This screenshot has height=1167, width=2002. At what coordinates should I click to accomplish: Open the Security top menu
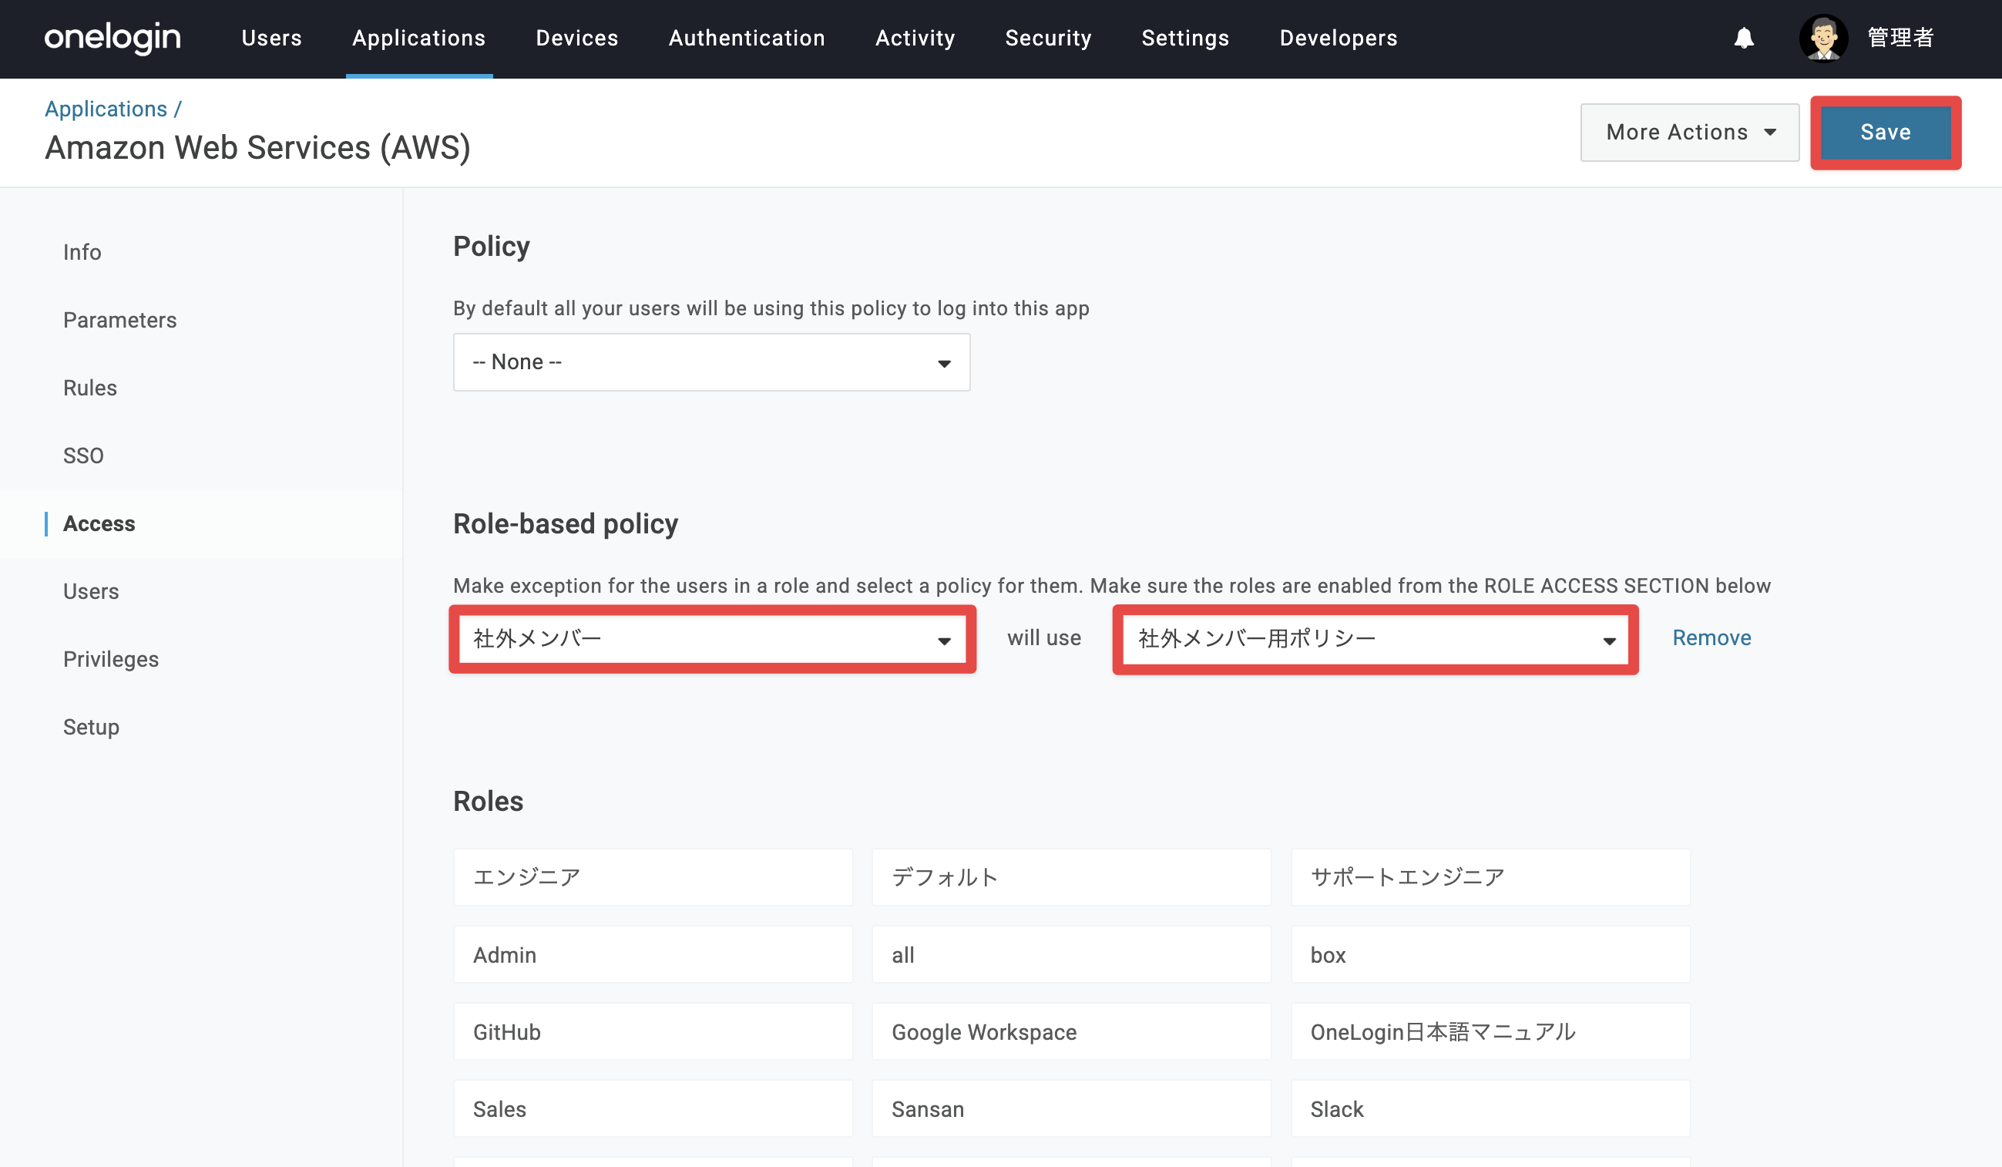tap(1048, 38)
